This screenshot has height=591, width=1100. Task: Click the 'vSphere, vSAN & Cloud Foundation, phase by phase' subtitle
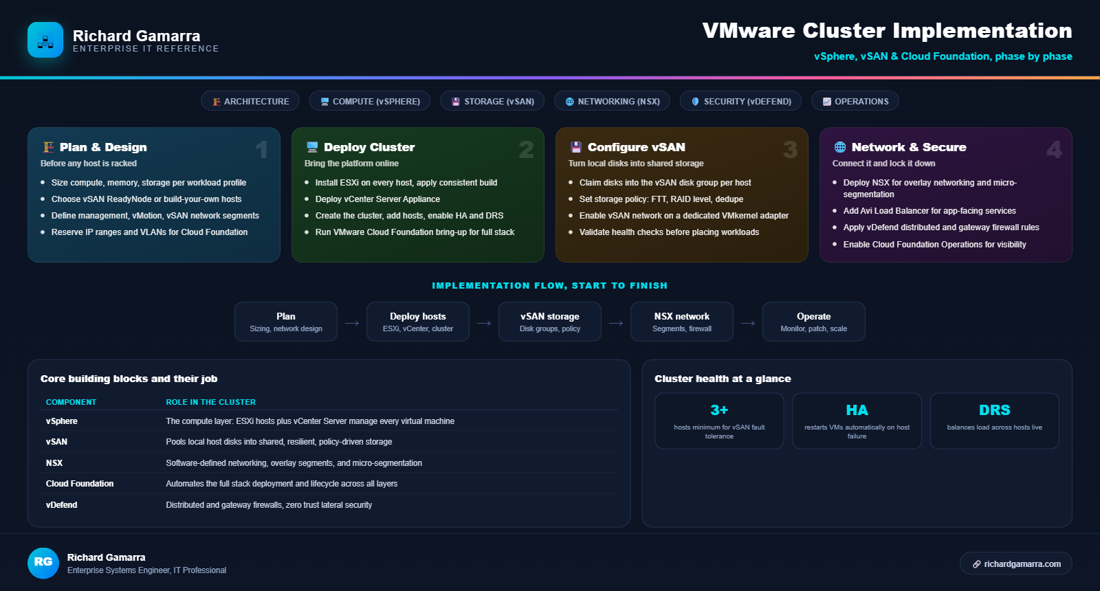(x=943, y=56)
